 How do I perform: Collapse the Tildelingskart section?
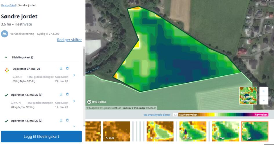pyautogui.click(x=6, y=57)
